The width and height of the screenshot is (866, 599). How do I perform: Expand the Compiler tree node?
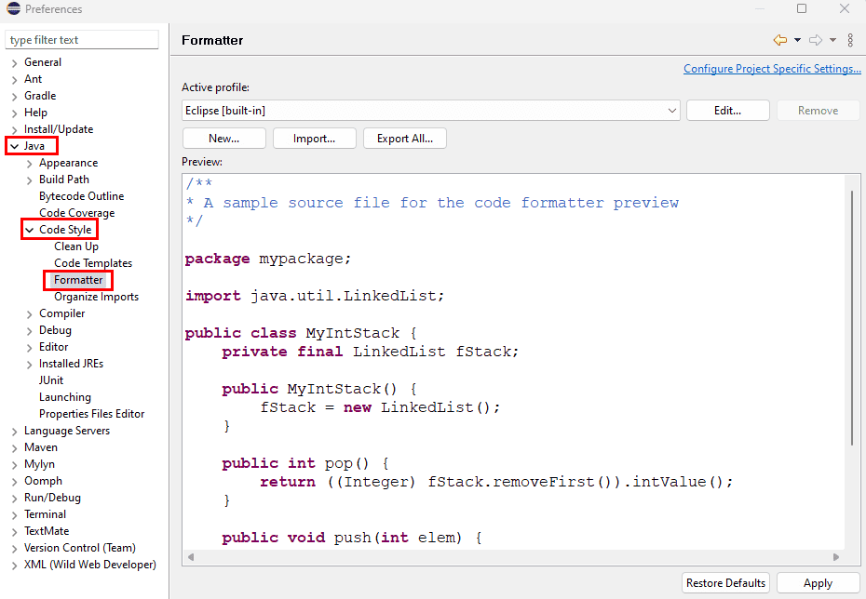pos(29,313)
